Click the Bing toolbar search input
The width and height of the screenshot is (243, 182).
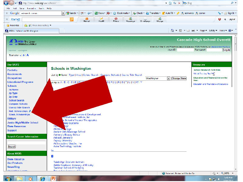(x=46, y=19)
